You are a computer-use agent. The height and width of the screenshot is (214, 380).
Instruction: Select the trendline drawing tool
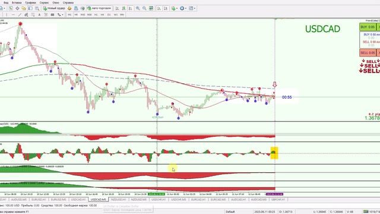point(20,15)
